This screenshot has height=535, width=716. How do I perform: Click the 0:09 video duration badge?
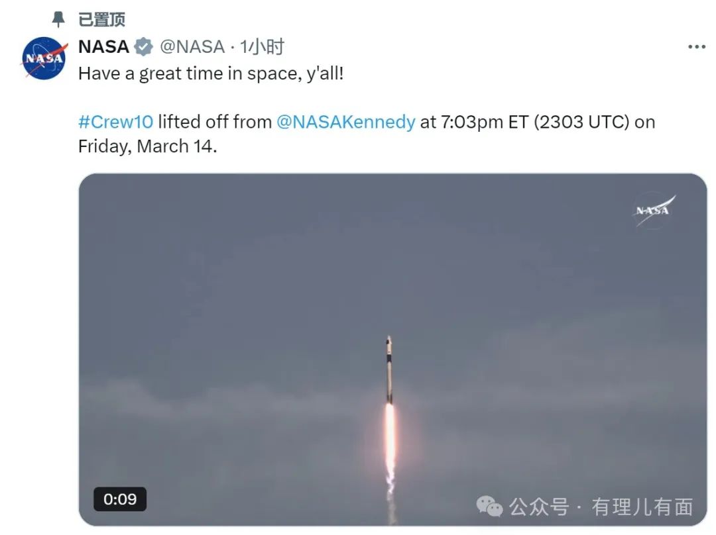pyautogui.click(x=119, y=499)
